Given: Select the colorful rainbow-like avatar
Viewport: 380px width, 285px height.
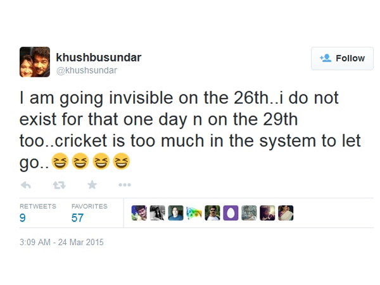Looking at the screenshot, I should [x=194, y=213].
